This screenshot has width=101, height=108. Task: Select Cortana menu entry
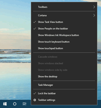pos(64,16)
